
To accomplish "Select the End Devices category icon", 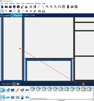I will (8, 90).
